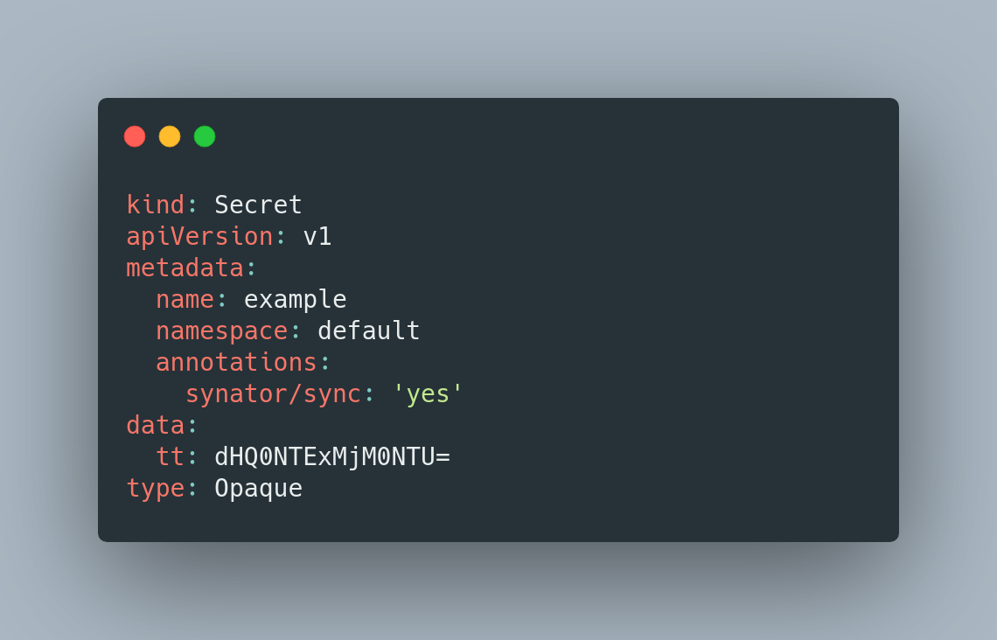Screen dimensions: 997x640
Task: Select the 'Secret' value text
Action: [x=258, y=205]
